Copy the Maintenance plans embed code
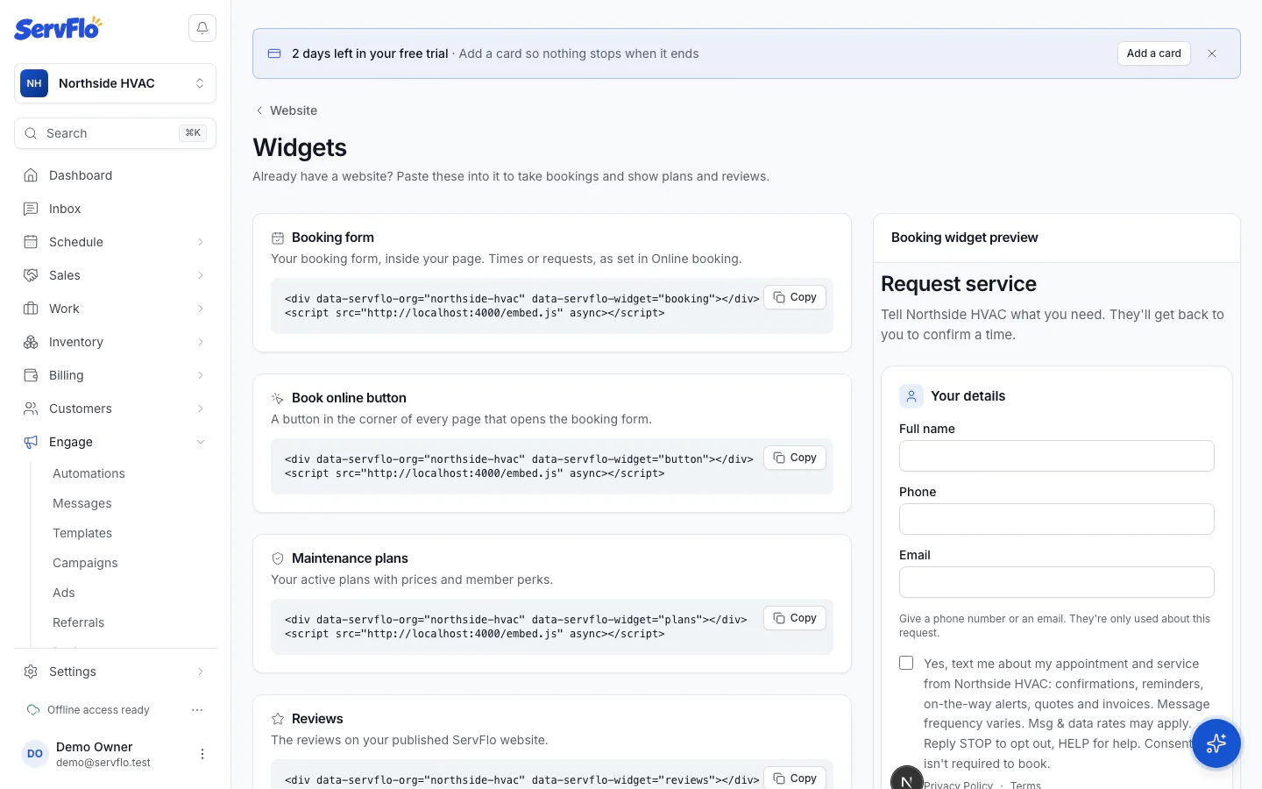Screen dimensions: 1262x789 pos(795,618)
